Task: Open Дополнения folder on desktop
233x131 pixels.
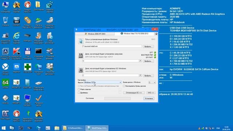Action: point(39,6)
